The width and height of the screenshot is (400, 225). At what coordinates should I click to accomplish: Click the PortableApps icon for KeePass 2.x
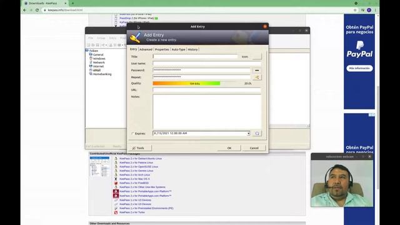(116, 196)
